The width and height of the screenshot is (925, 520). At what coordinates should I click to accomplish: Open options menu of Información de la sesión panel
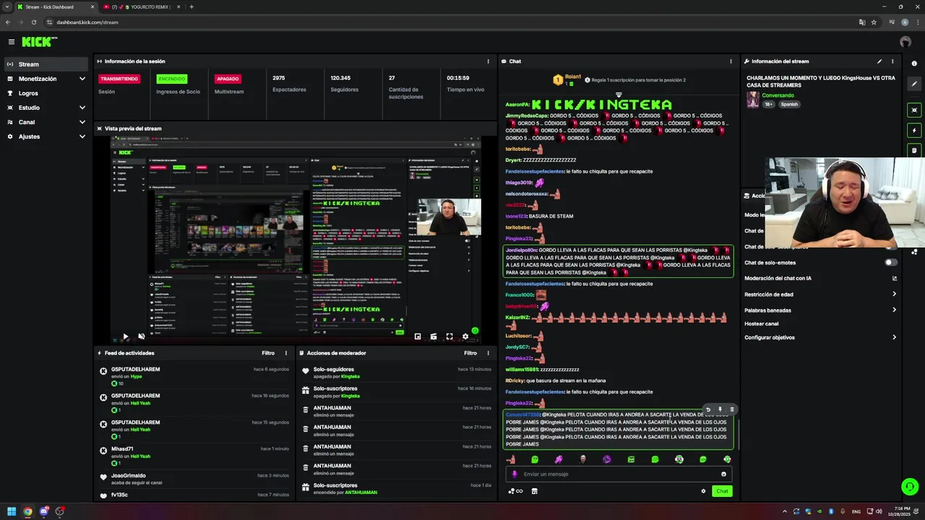pyautogui.click(x=488, y=61)
